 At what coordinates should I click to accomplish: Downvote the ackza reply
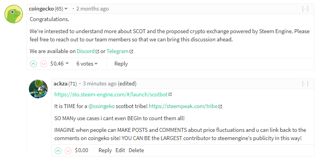[x=68, y=150]
